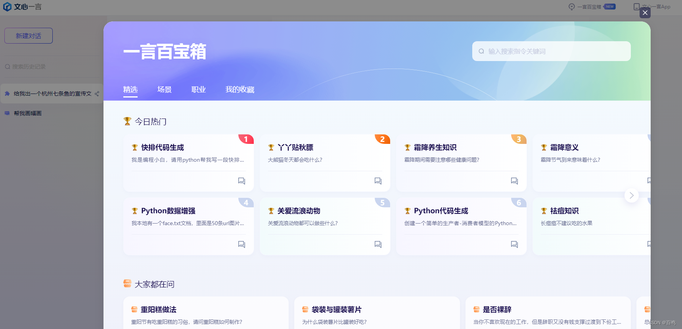Screen dimensions: 682x329
Task: Click description 霜降期间需要注意哪些健康问题?
Action: pos(442,160)
